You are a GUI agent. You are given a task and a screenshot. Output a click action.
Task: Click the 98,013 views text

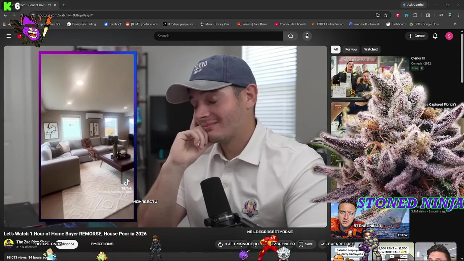(x=17, y=257)
